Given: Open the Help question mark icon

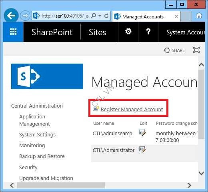Looking at the screenshot, I should pyautogui.click(x=148, y=32).
